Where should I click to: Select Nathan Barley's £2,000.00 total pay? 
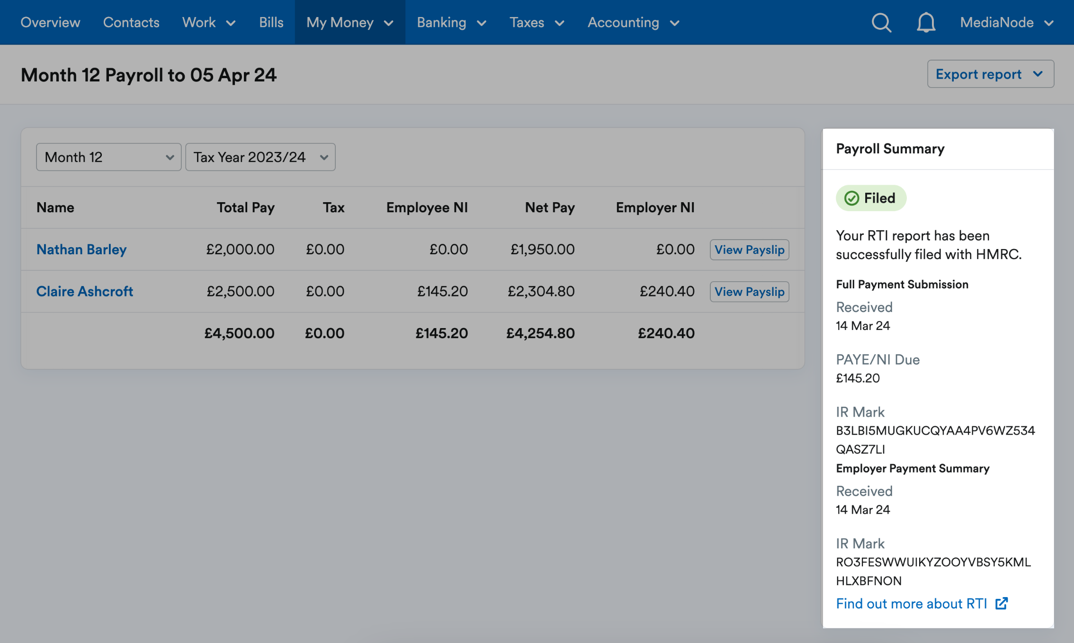240,250
